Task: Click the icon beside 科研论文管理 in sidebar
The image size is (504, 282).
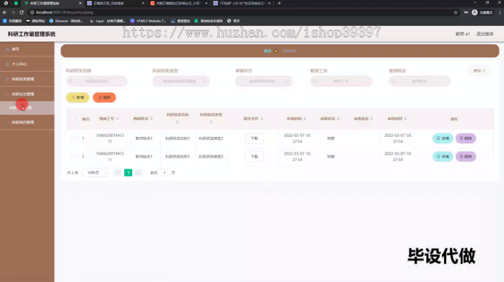Action: click(7, 94)
